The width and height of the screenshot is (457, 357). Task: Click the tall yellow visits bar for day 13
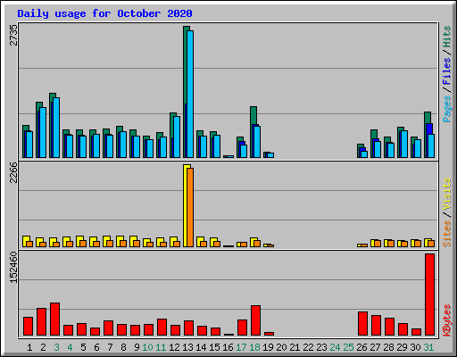click(186, 205)
